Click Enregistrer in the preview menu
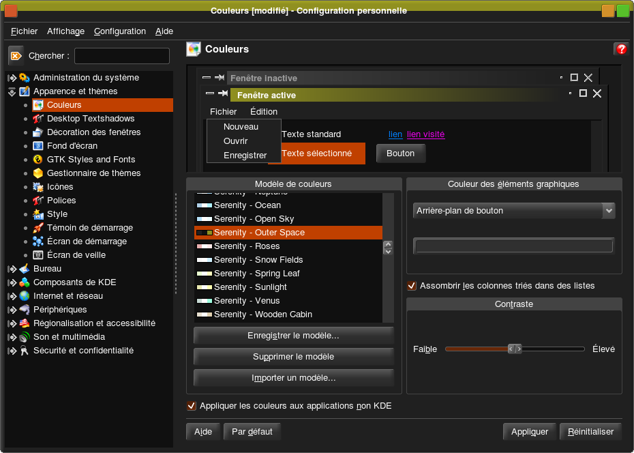Screen dimensions: 634x453 [x=245, y=156]
